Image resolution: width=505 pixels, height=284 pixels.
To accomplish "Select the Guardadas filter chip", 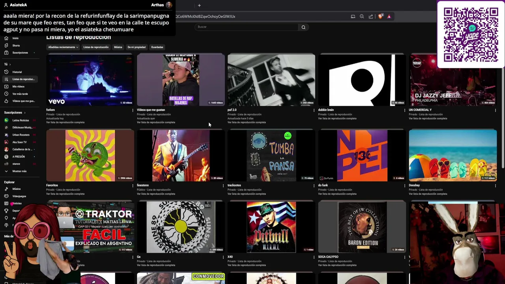I will pos(157,47).
